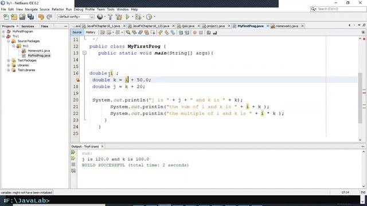The height and width of the screenshot is (206, 367).
Task: Select MyFirstProg.java in the project tree
Action: (x=39, y=56)
